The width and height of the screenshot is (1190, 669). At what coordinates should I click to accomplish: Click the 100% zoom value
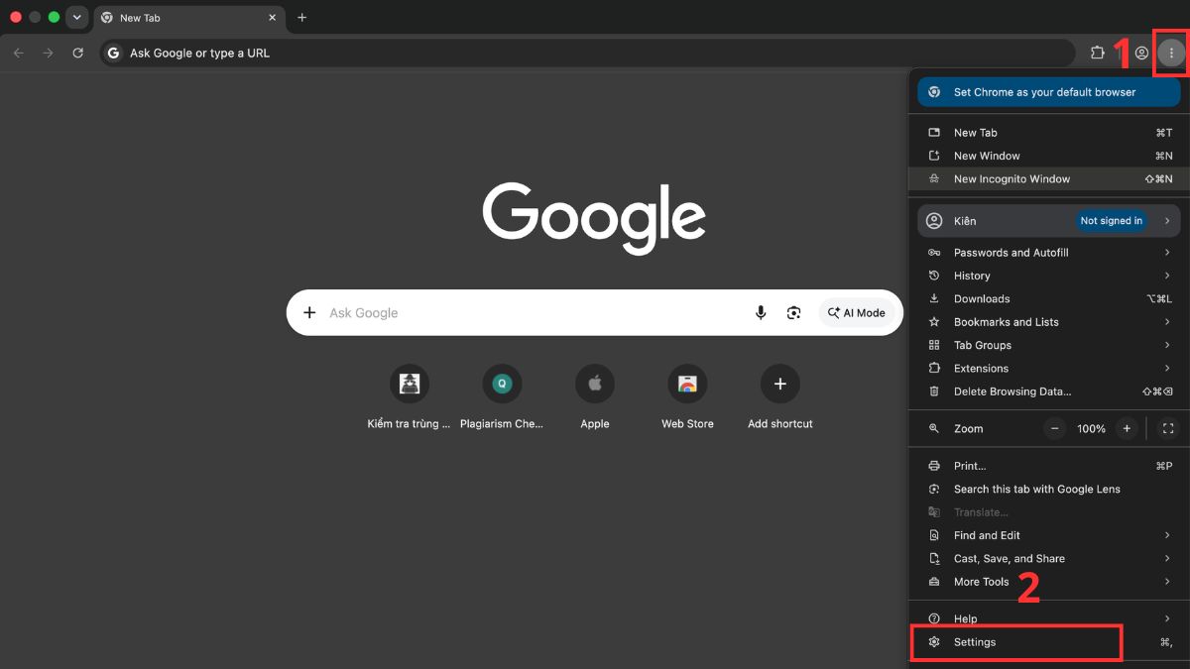[x=1091, y=429]
